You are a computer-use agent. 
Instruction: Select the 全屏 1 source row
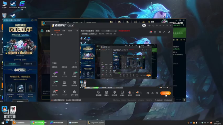click(65, 34)
